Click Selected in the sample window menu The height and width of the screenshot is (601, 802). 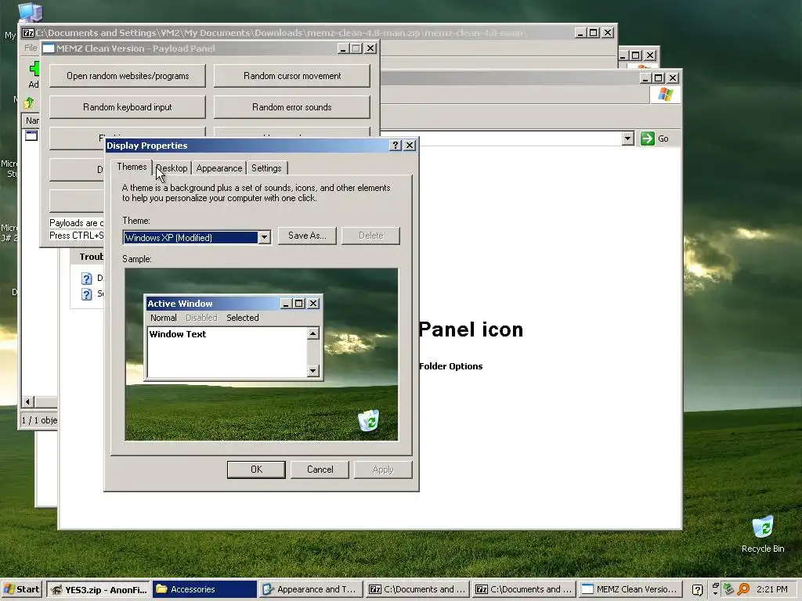click(x=243, y=318)
